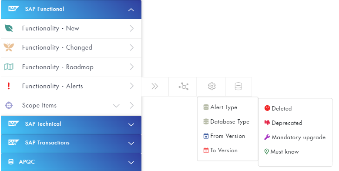Viewport: 339px width, 171px height.
Task: Click the thumbs-down icon beside Deprecated
Action: (267, 123)
